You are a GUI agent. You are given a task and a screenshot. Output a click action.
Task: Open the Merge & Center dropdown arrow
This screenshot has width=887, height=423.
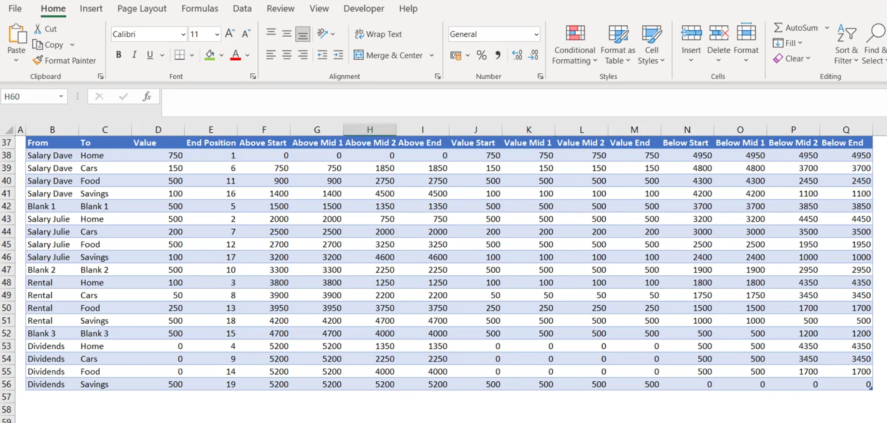click(x=431, y=55)
